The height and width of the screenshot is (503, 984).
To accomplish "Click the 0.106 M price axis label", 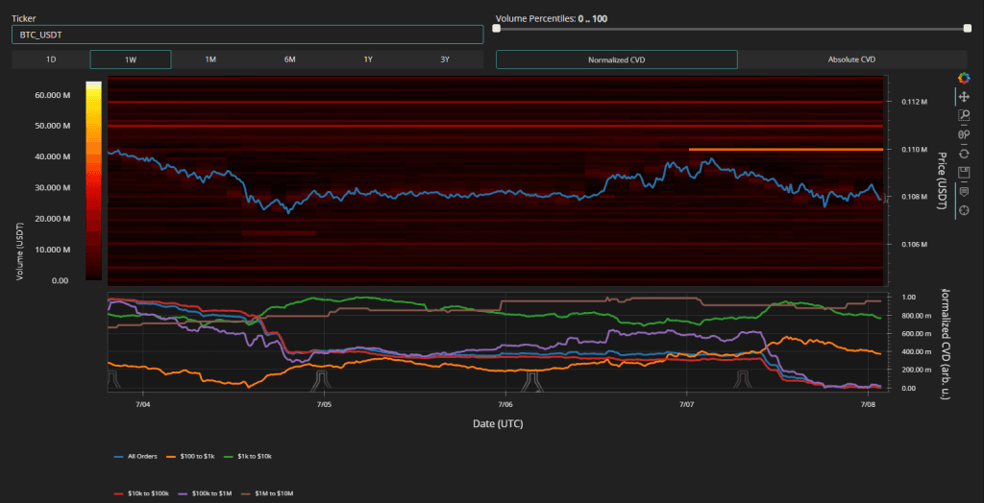I will tap(914, 245).
